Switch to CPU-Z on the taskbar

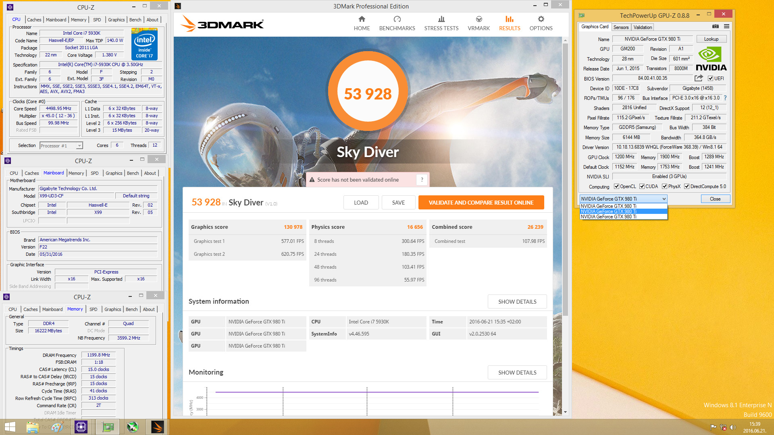pos(81,427)
